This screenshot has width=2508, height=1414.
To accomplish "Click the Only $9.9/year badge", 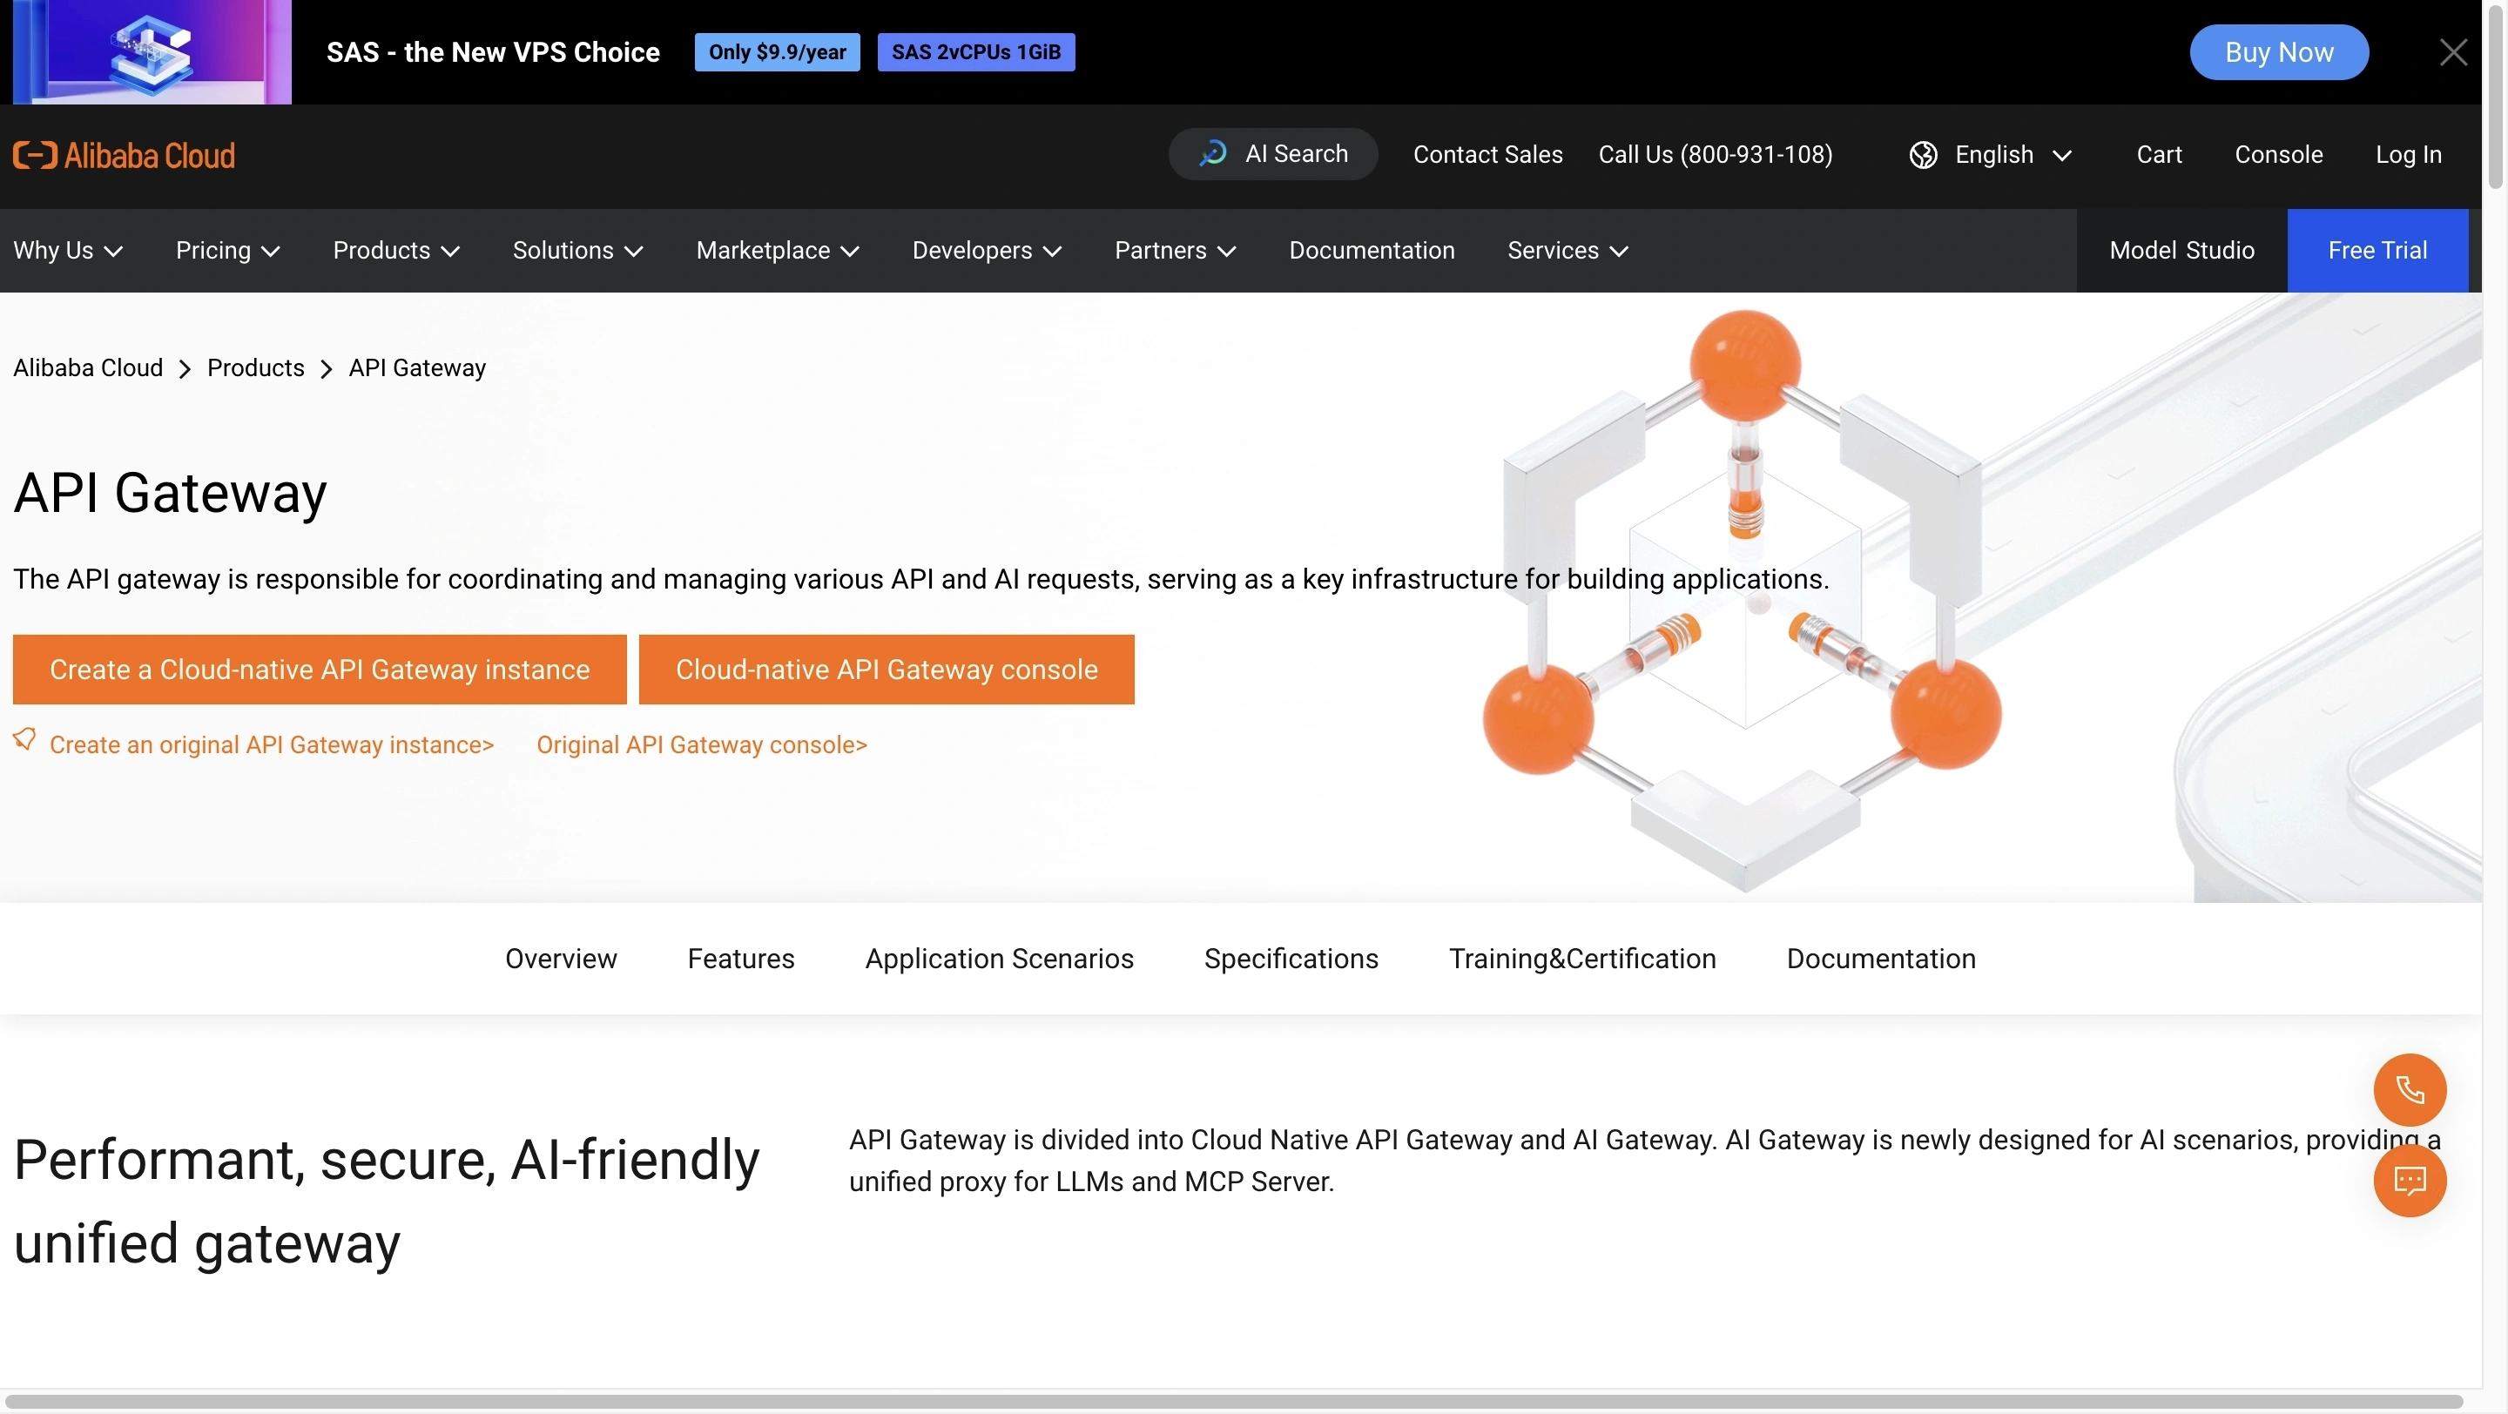I will click(x=777, y=51).
